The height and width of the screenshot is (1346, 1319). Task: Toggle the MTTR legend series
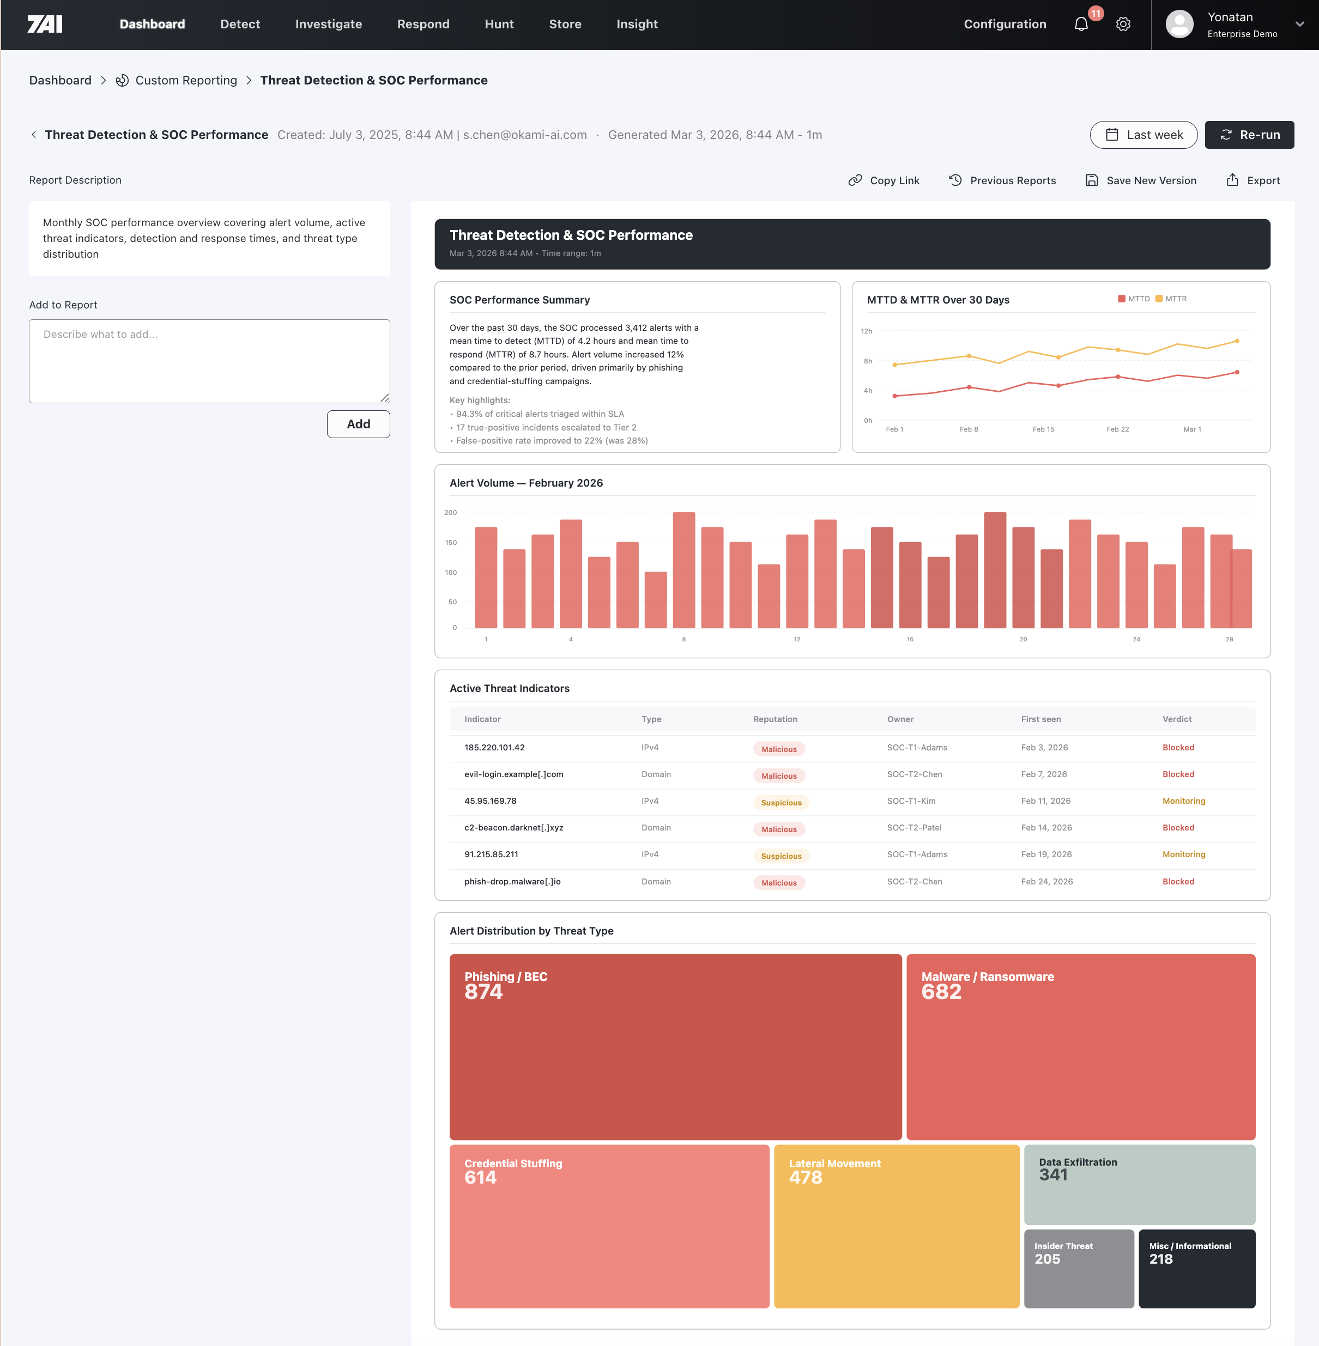(1171, 299)
